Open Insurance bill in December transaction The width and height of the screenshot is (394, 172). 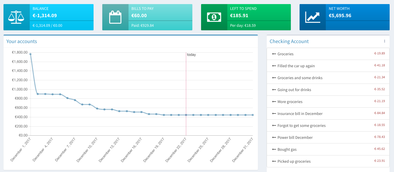click(300, 114)
